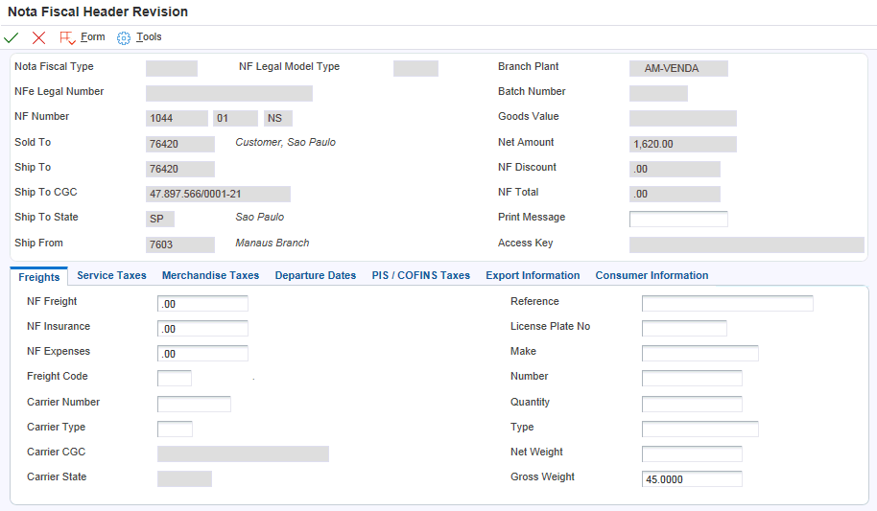
Task: Click the License Plate No field
Action: pos(684,328)
